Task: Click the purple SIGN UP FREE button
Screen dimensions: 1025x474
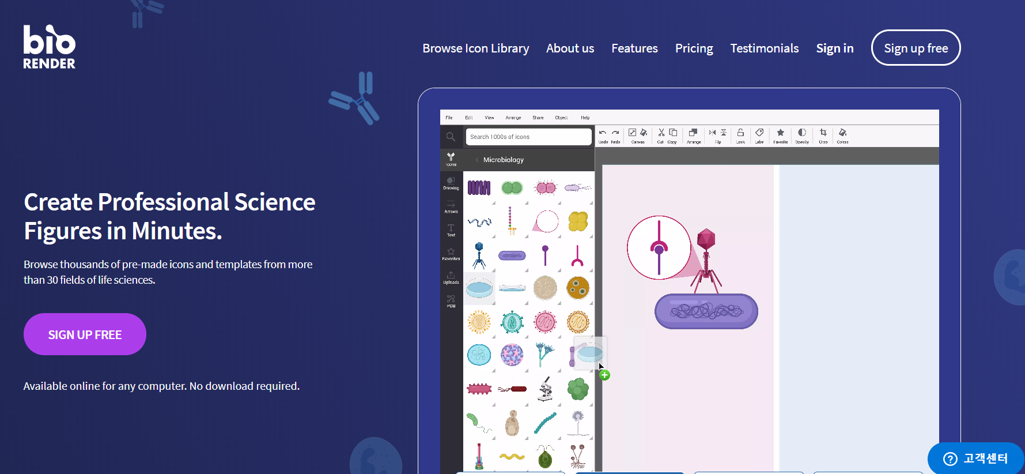Action: [x=85, y=334]
